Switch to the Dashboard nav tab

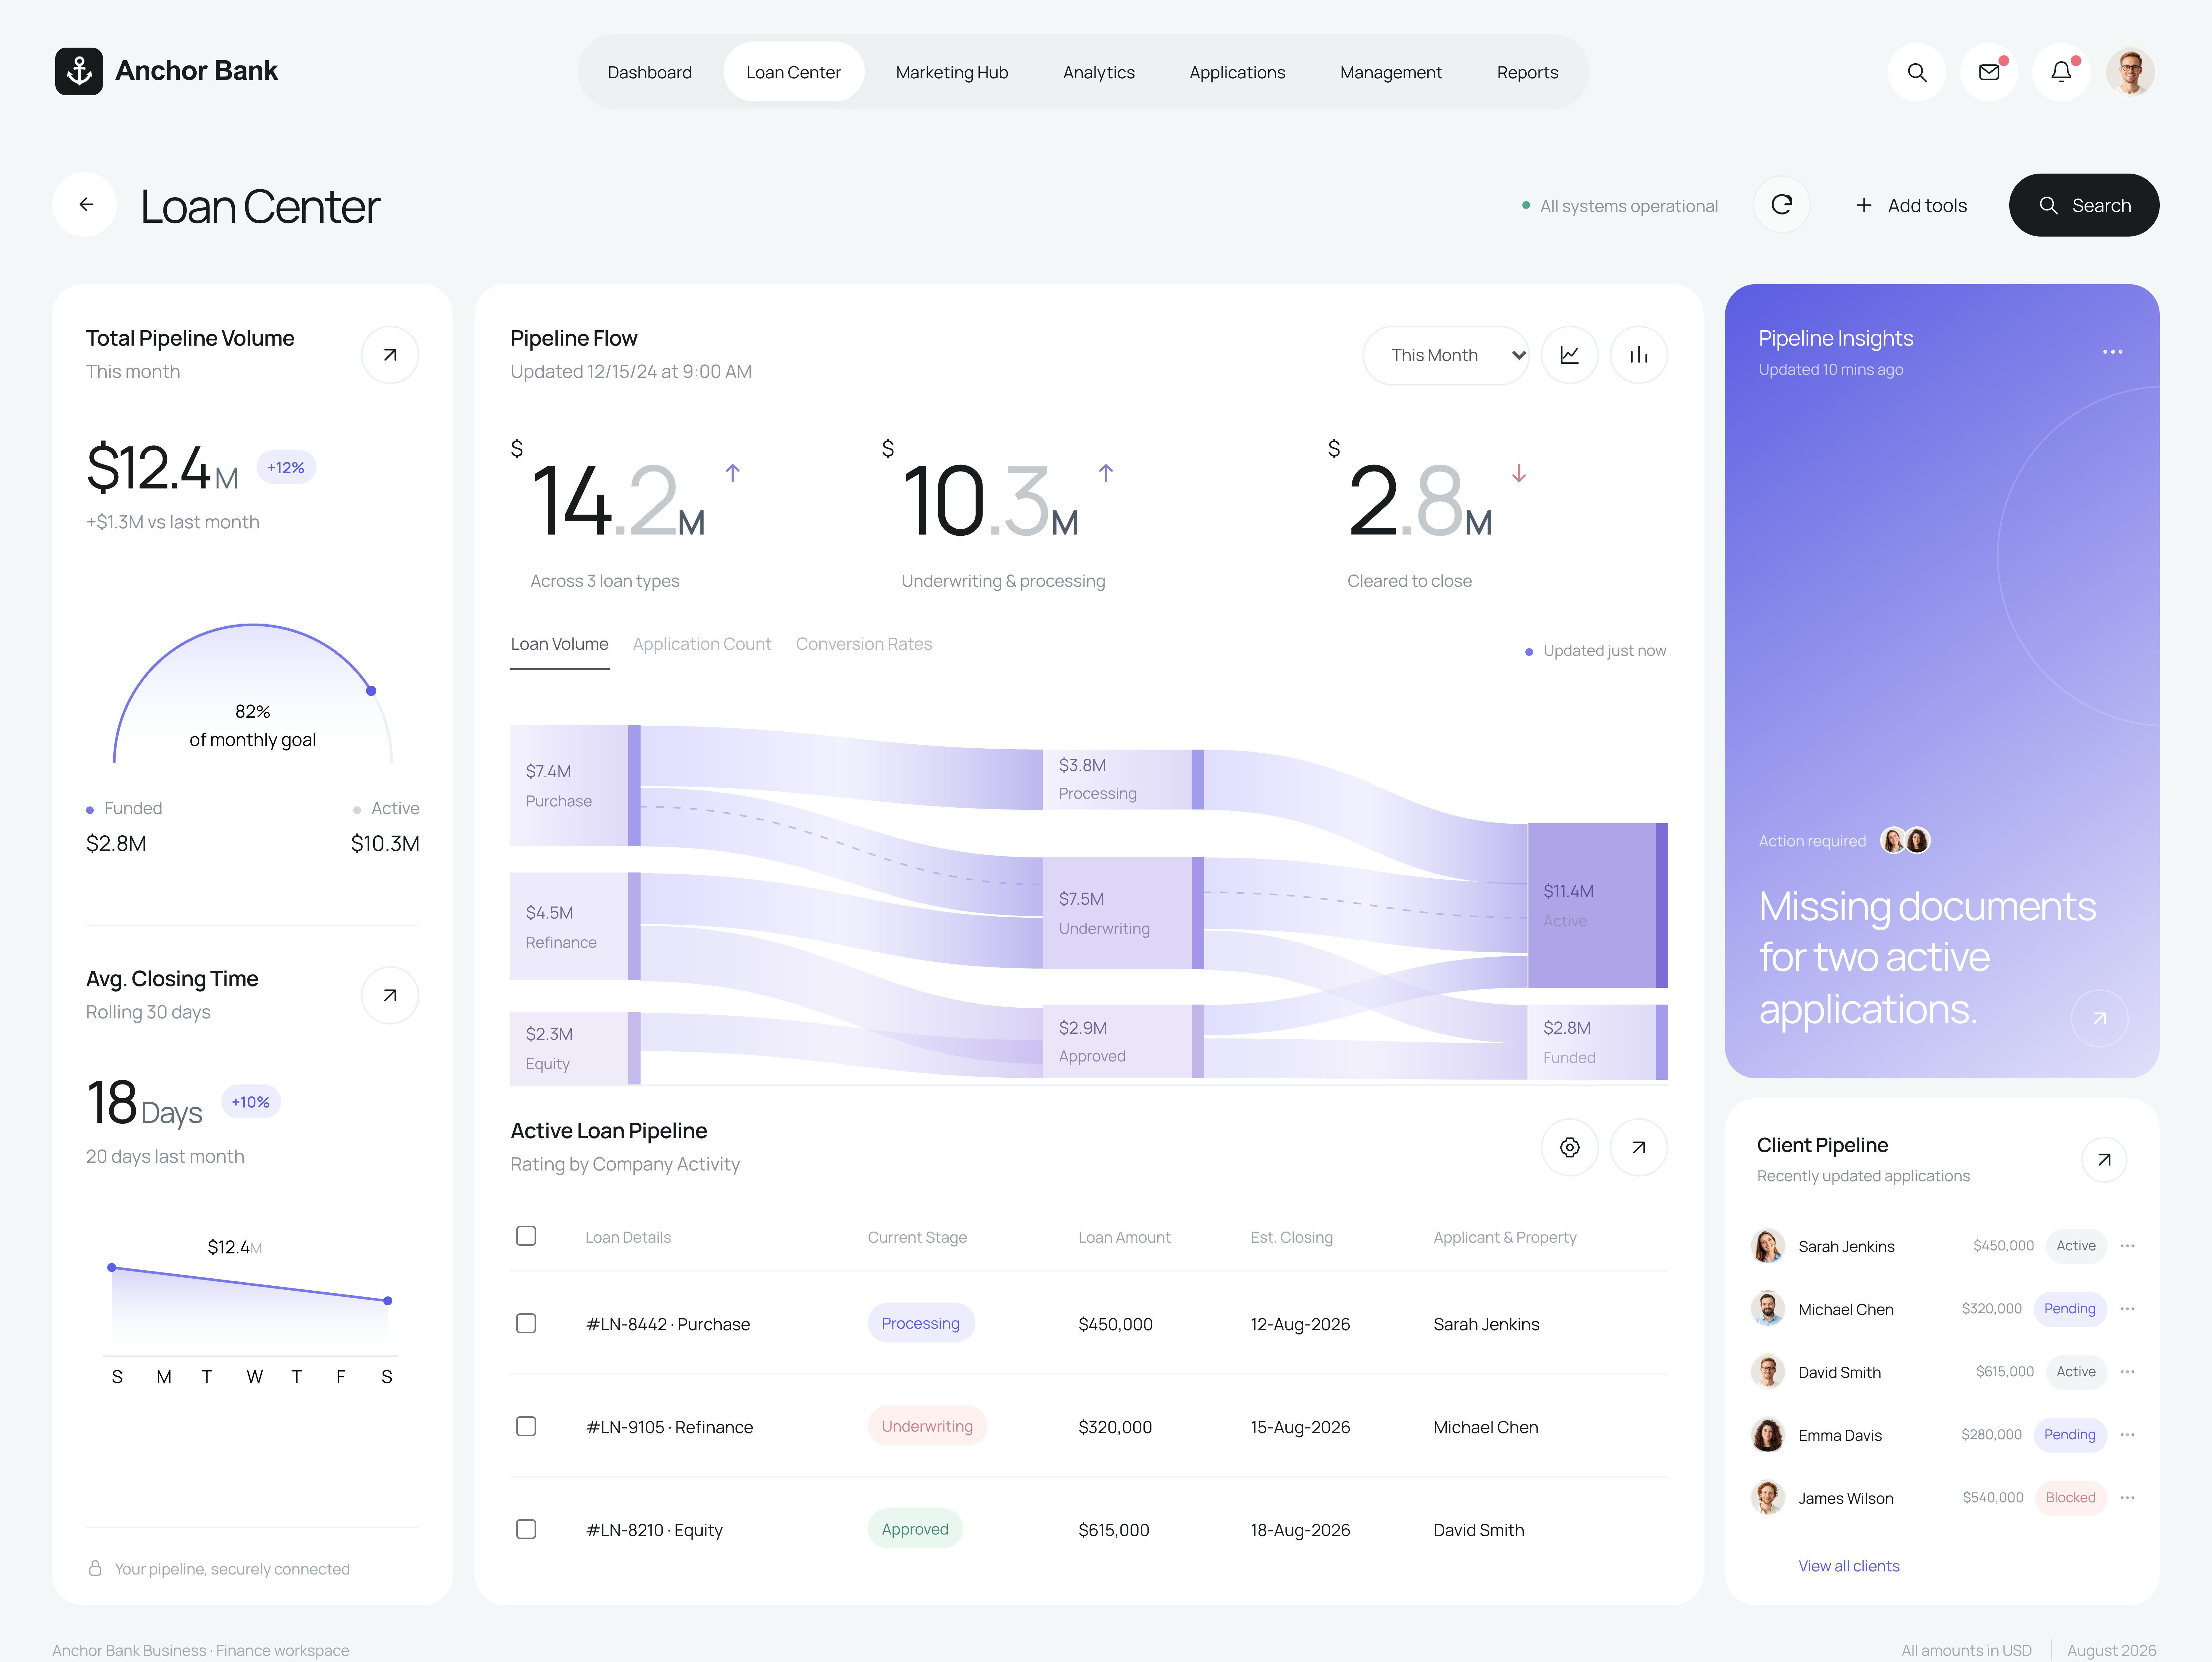pos(650,72)
